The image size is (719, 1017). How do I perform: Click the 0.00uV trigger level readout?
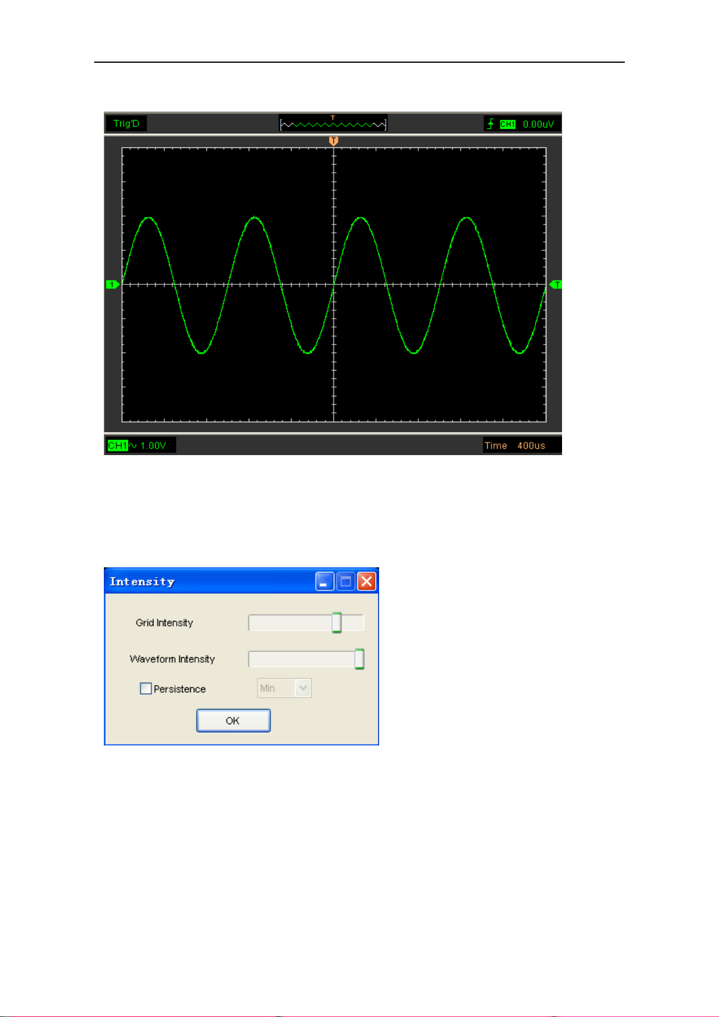click(538, 124)
